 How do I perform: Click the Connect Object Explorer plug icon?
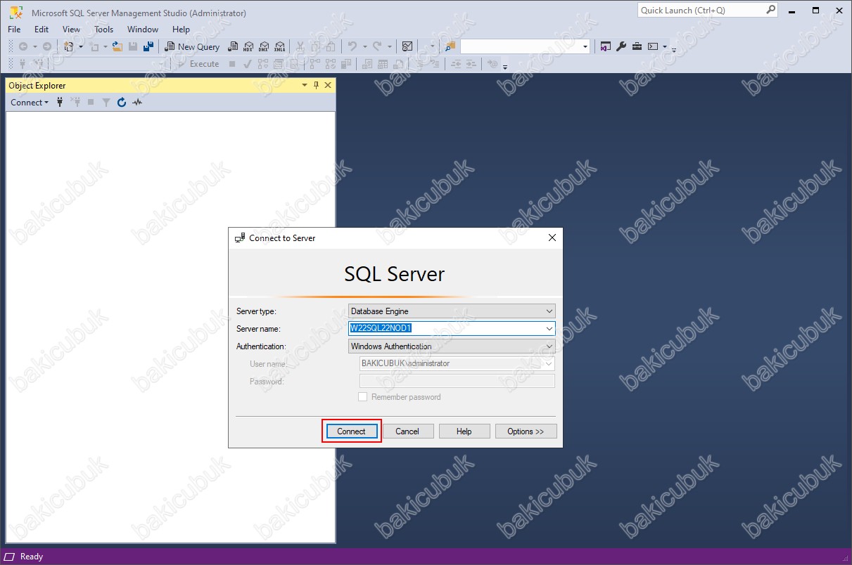(60, 103)
